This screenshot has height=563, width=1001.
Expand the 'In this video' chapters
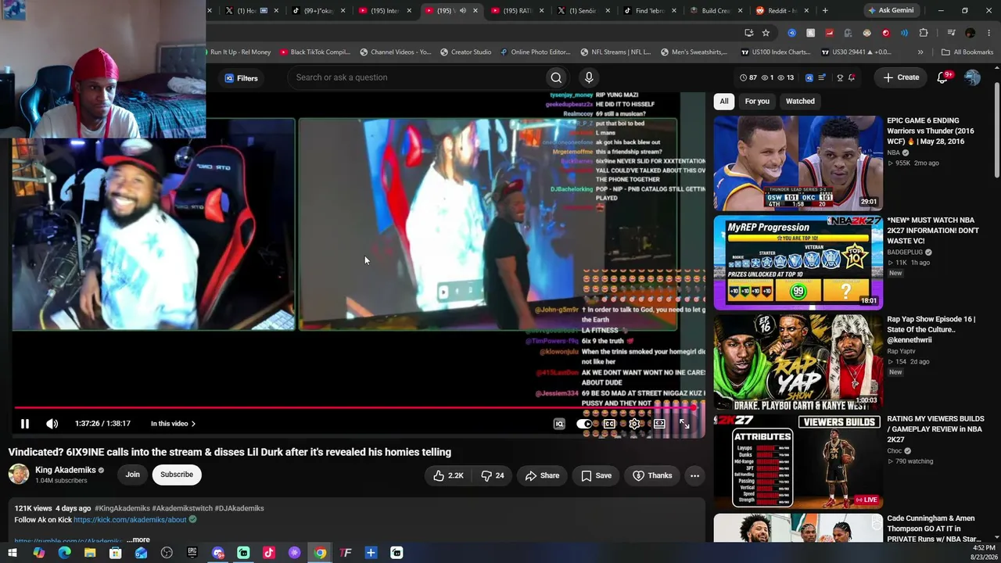tap(173, 424)
